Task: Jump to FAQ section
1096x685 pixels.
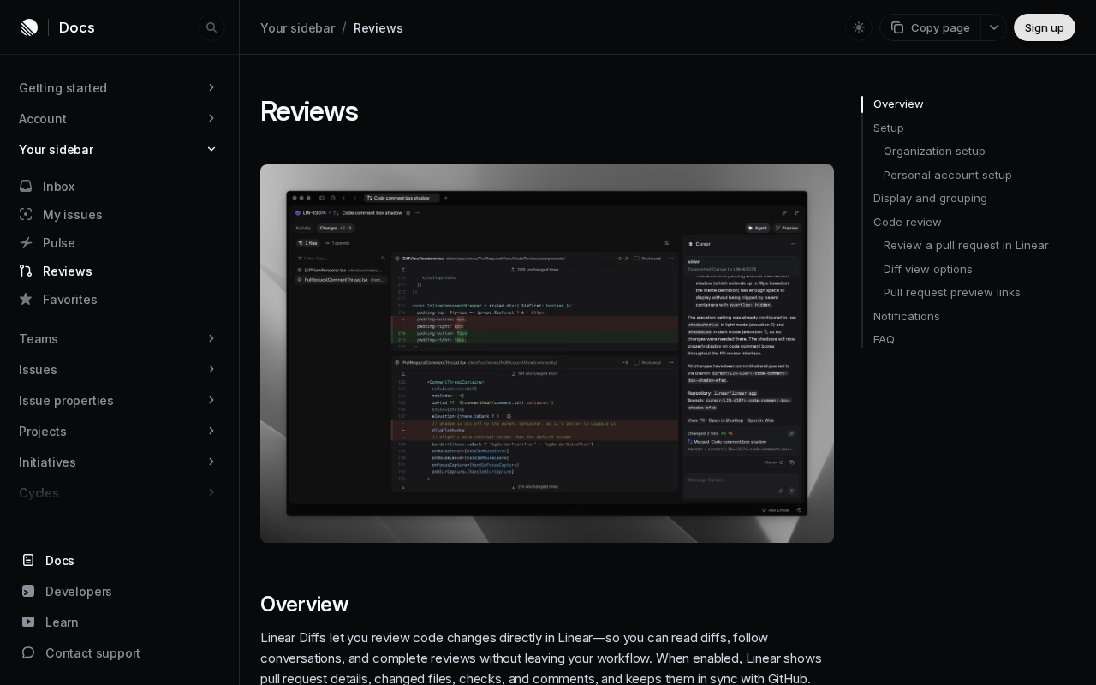Action: tap(884, 340)
